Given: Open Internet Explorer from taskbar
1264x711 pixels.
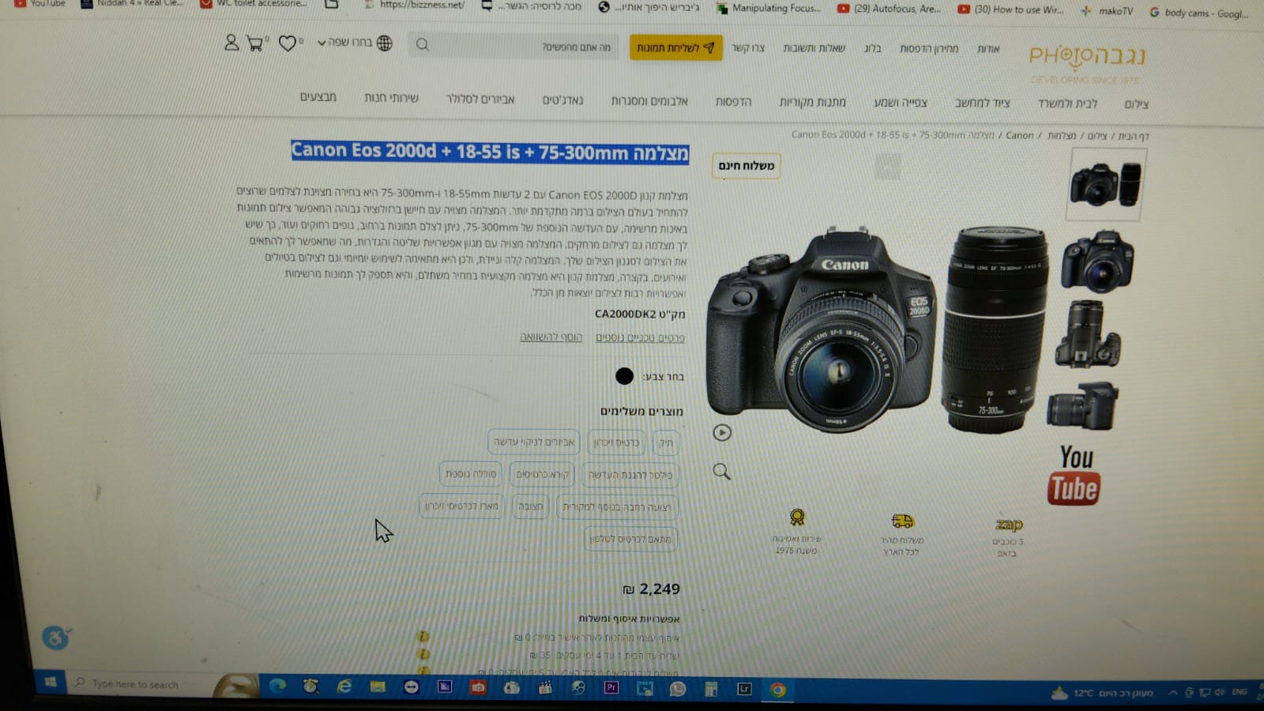Looking at the screenshot, I should (344, 687).
